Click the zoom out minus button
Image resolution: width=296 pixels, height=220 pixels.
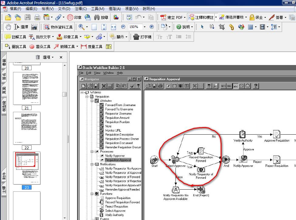[123, 27]
